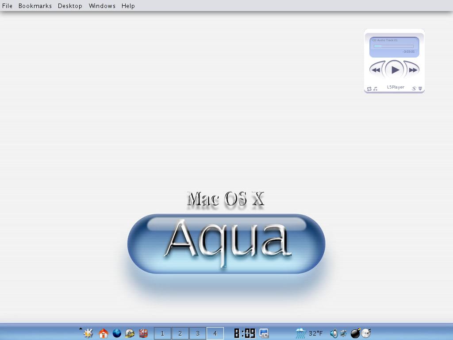The image size is (453, 340).
Task: Open the Home folder icon
Action: point(103,333)
